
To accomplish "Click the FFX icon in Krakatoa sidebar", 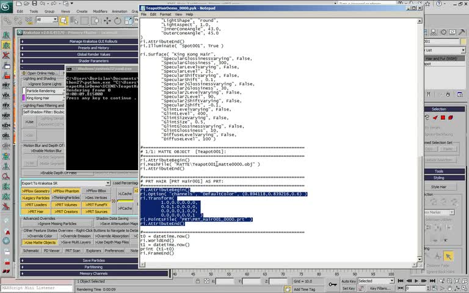I will click(6, 105).
